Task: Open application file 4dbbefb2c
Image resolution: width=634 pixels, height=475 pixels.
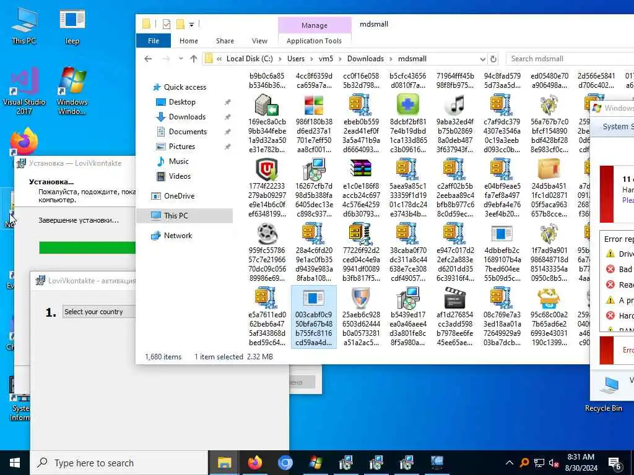Action: coord(502,252)
